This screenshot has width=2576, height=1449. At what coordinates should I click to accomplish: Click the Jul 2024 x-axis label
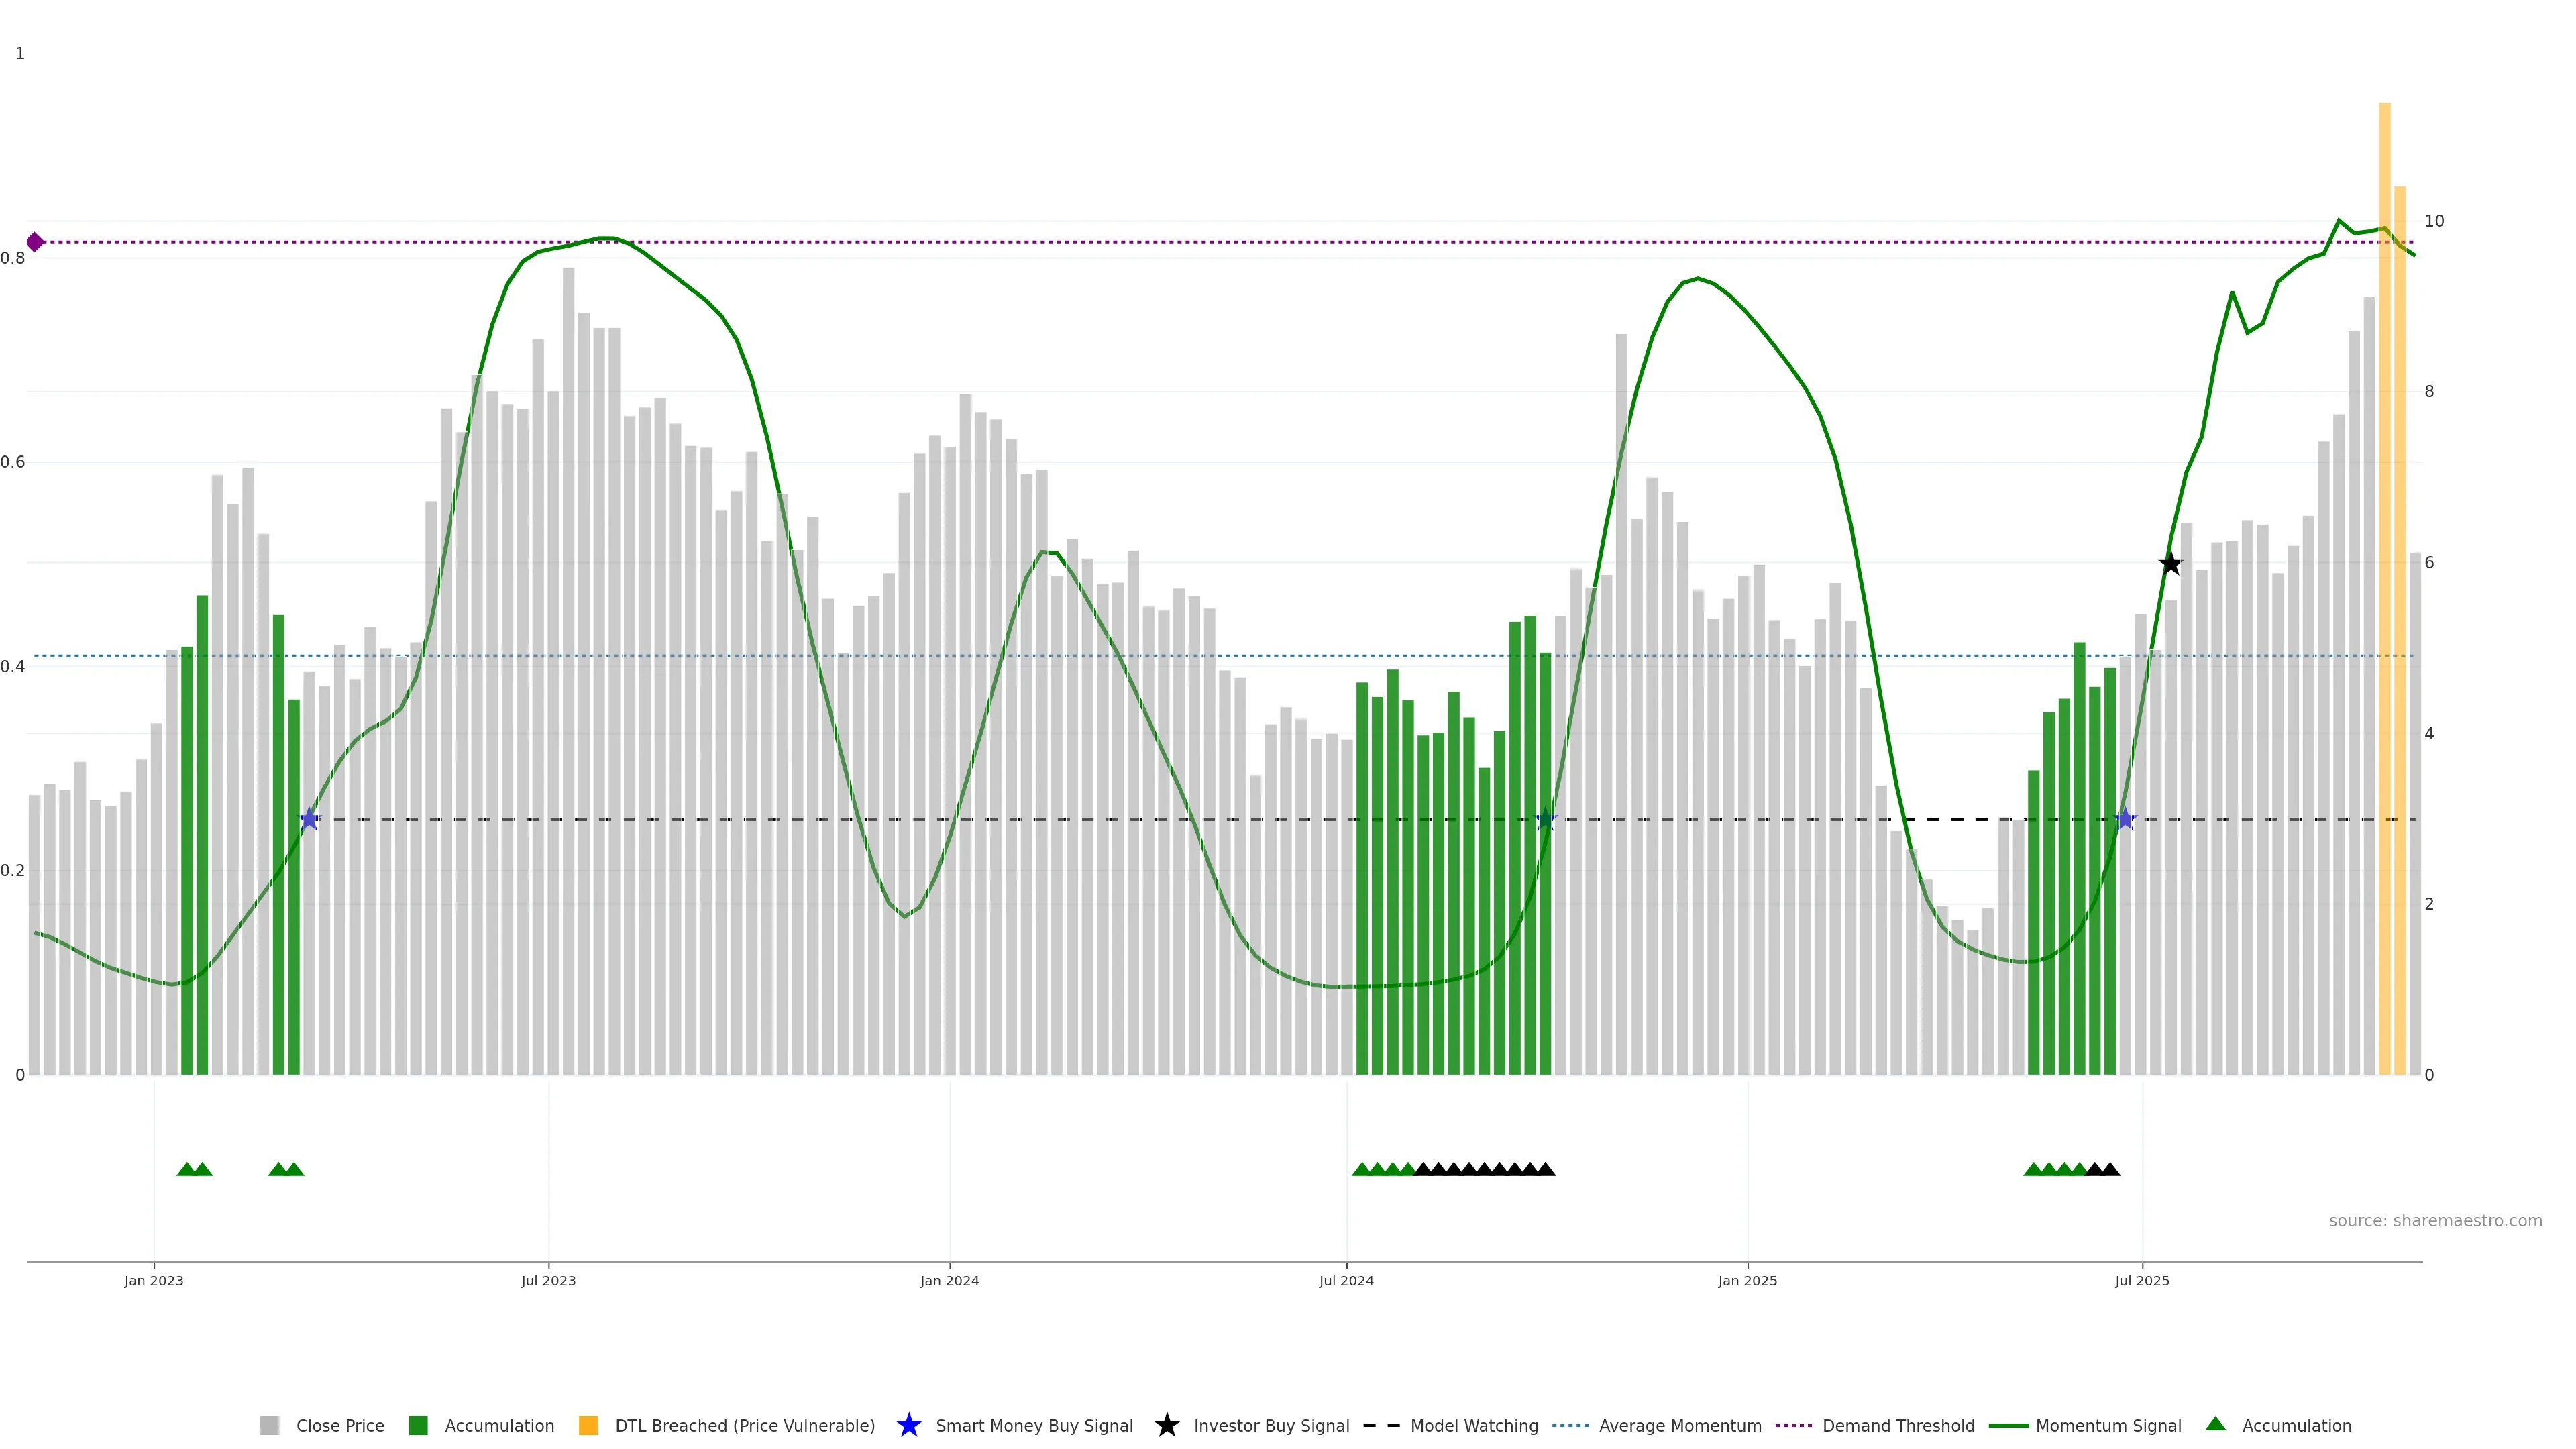coord(1346,1281)
